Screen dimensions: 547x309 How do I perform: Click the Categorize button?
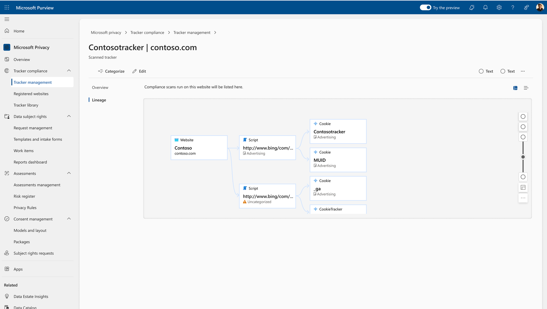(x=111, y=71)
